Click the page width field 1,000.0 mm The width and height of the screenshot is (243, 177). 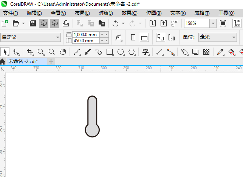[x=86, y=35]
